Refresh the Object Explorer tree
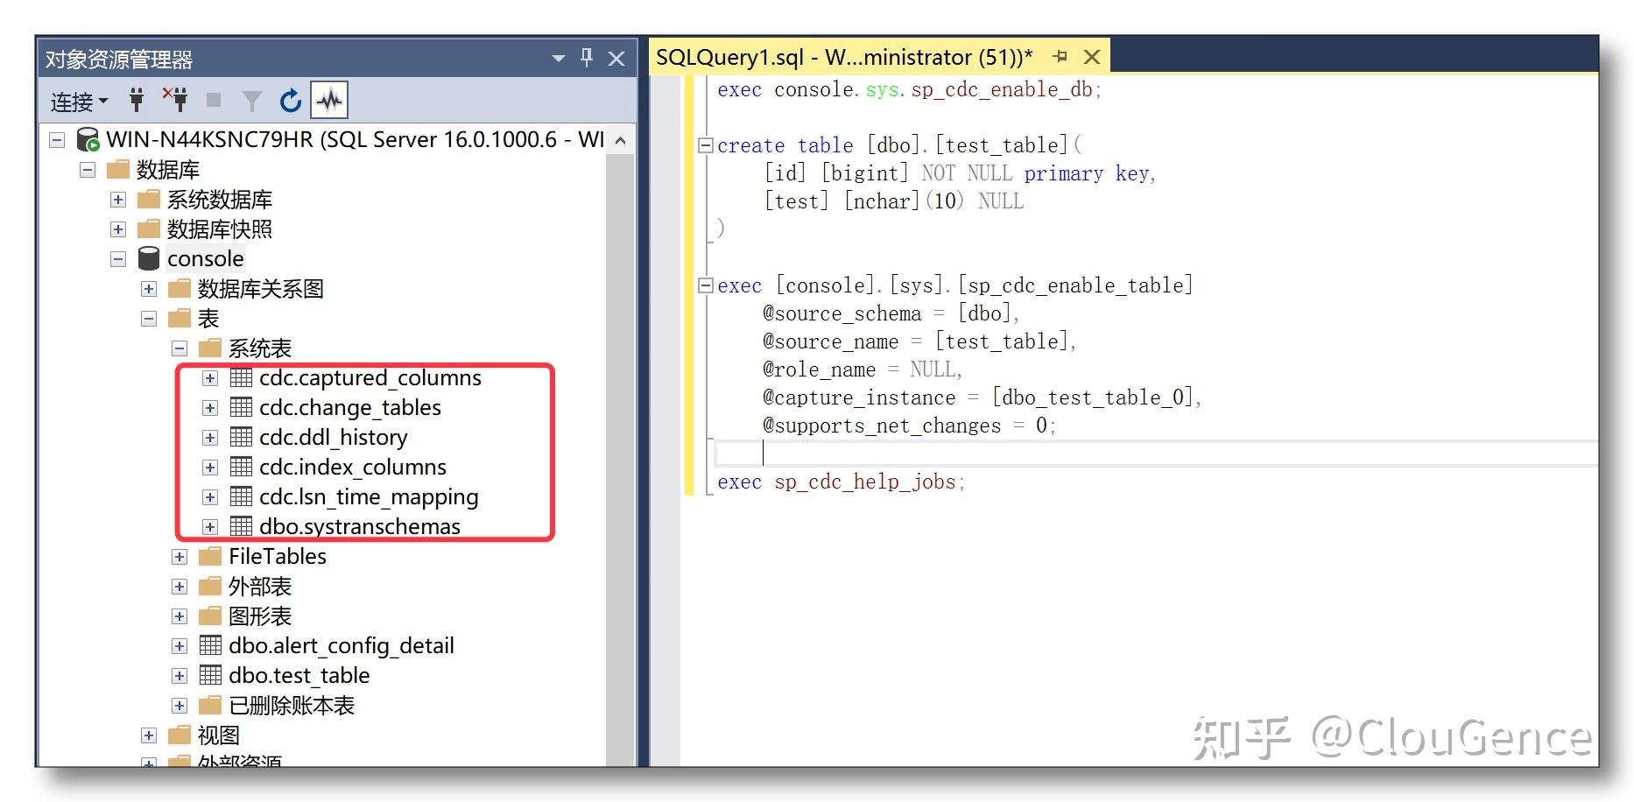The height and width of the screenshot is (802, 1634). pyautogui.click(x=289, y=100)
